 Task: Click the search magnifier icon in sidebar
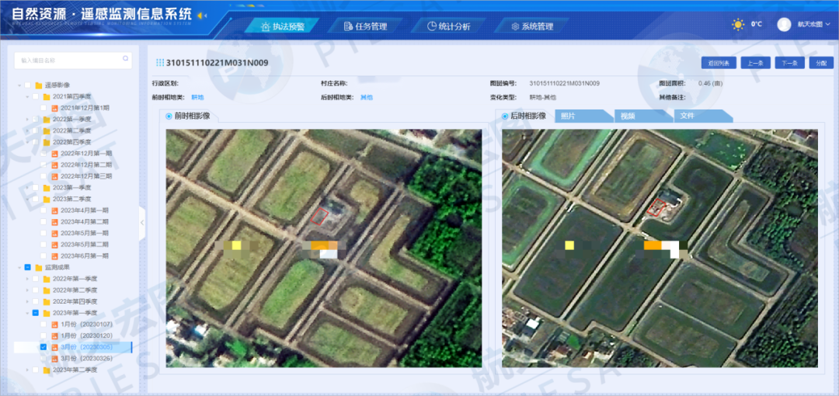(126, 59)
